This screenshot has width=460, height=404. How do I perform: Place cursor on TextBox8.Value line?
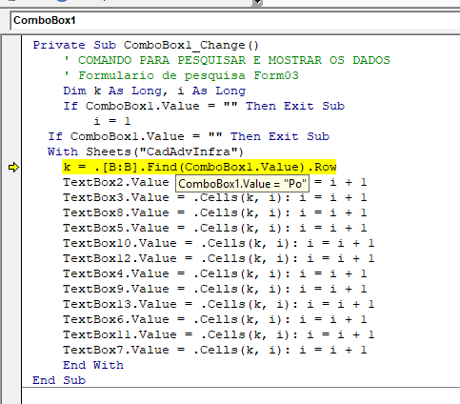(215, 212)
